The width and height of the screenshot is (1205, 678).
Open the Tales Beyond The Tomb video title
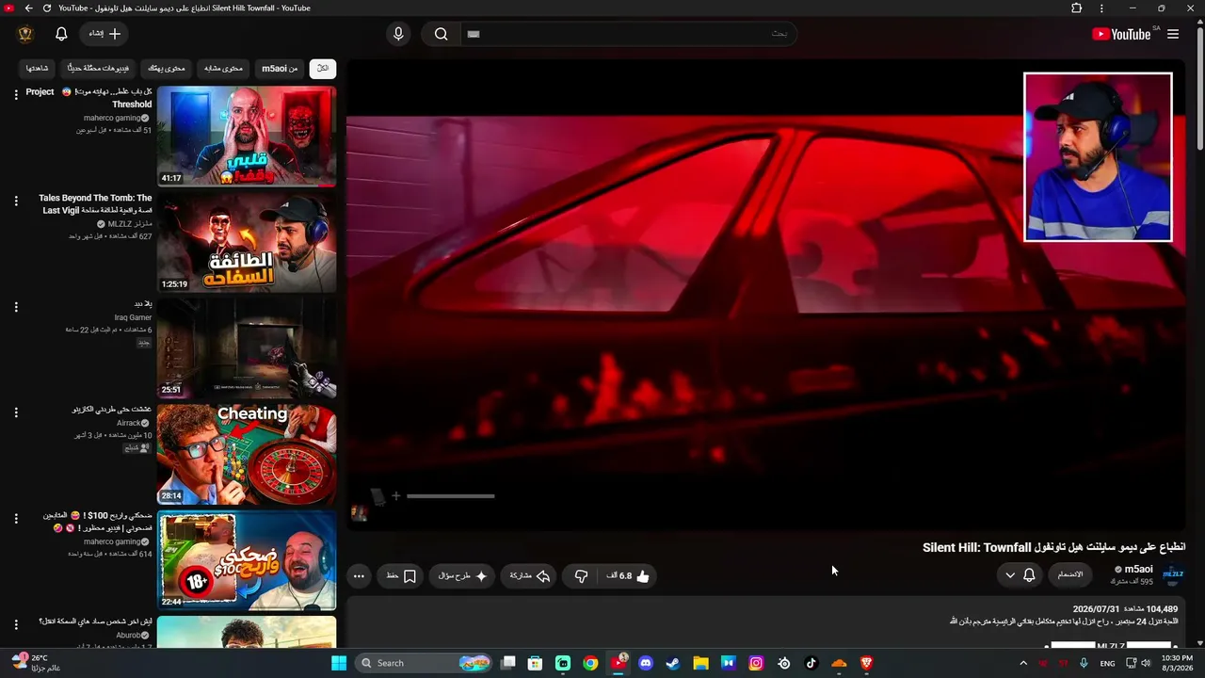click(95, 204)
